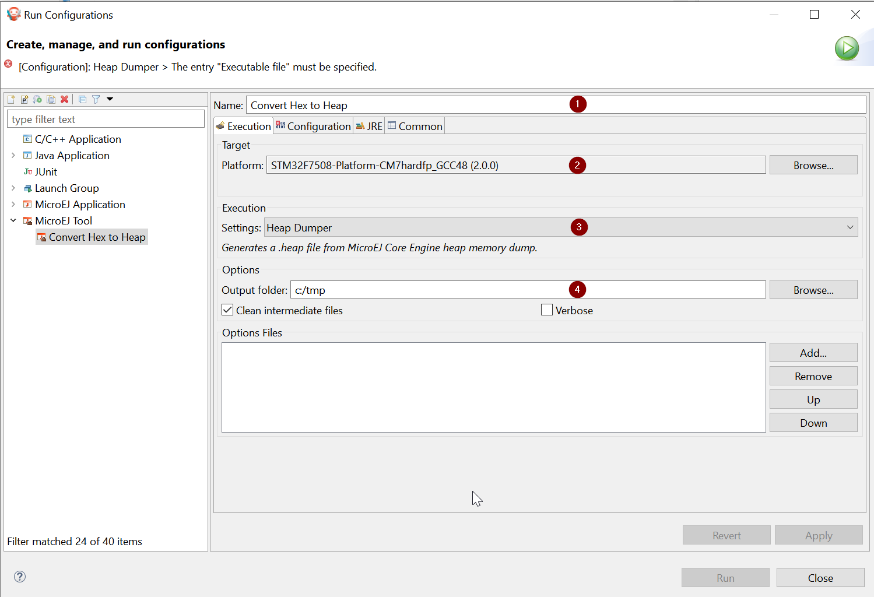Screen dimensions: 874x597
Task: Open the Common tab
Action: tap(415, 127)
